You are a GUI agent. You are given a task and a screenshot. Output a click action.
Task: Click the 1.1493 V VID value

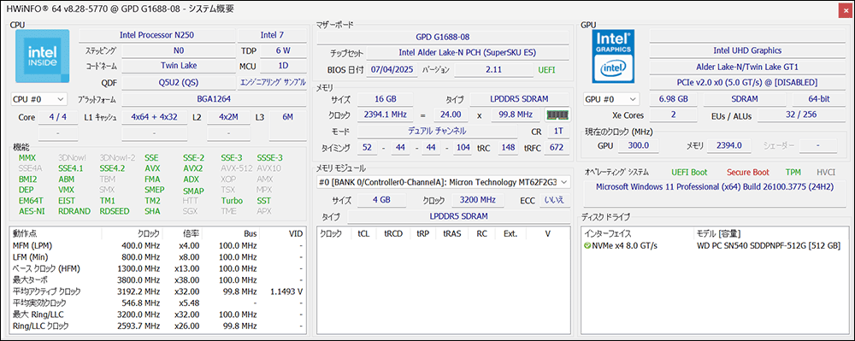point(286,291)
